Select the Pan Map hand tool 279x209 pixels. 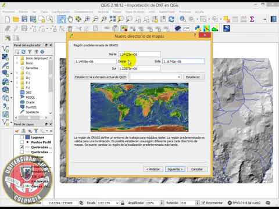pyautogui.click(x=70, y=19)
